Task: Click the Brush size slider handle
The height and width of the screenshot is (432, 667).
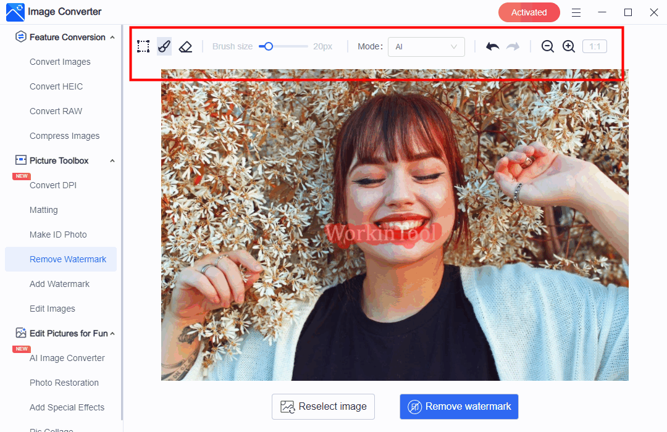Action: (268, 46)
